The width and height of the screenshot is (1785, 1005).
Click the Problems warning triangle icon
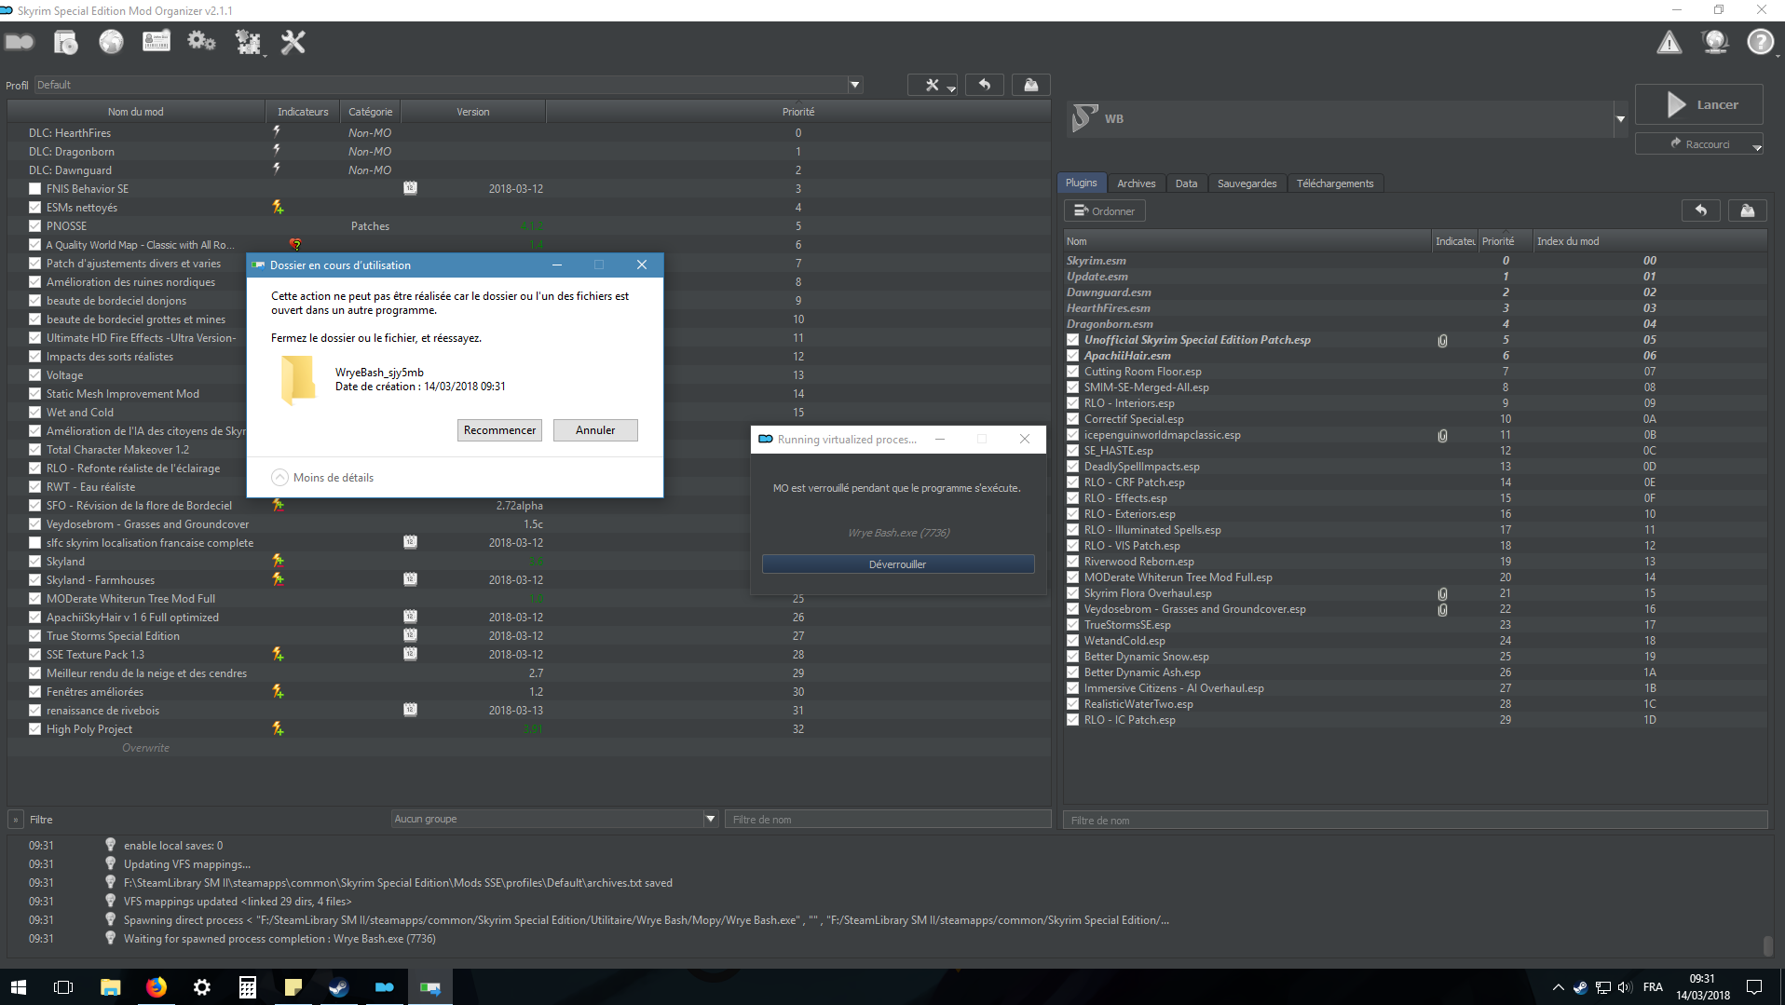tap(1669, 42)
